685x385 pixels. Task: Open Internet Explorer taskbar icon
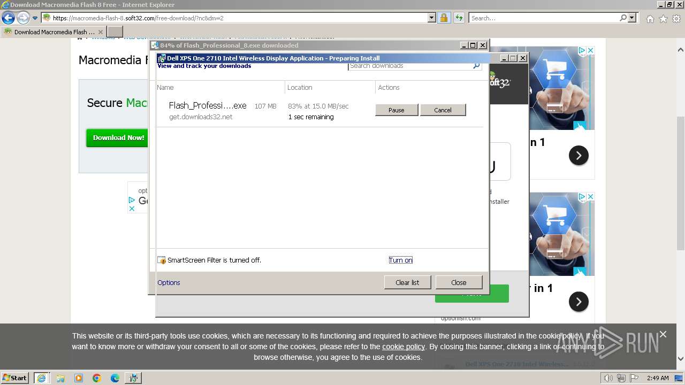tap(41, 378)
